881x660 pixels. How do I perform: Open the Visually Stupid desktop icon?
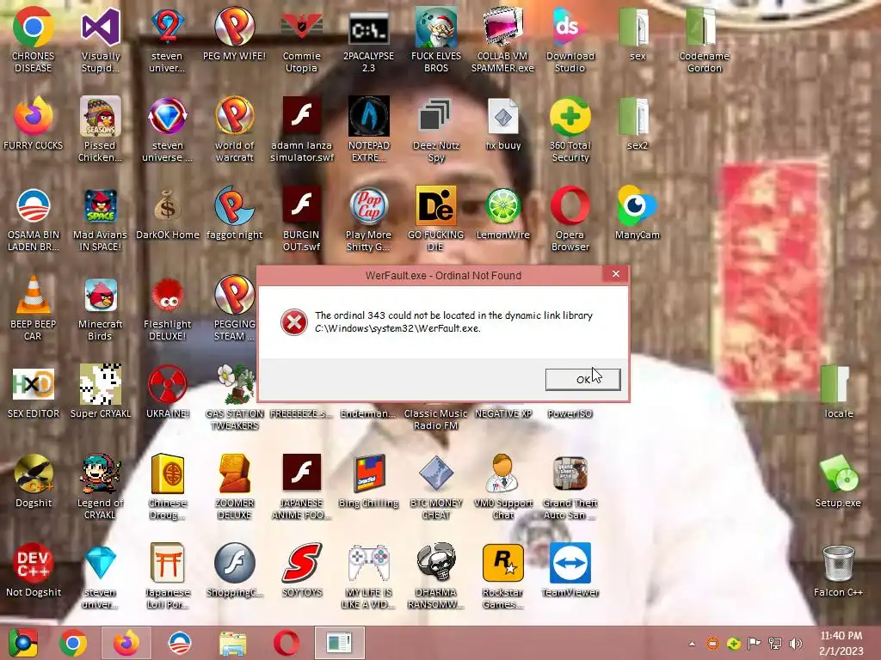pos(101,40)
